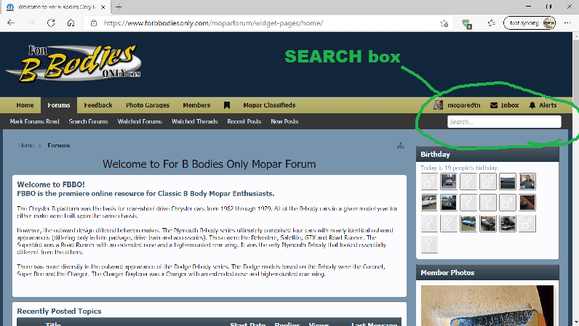Reload the page with the refresh icon

pos(51,23)
